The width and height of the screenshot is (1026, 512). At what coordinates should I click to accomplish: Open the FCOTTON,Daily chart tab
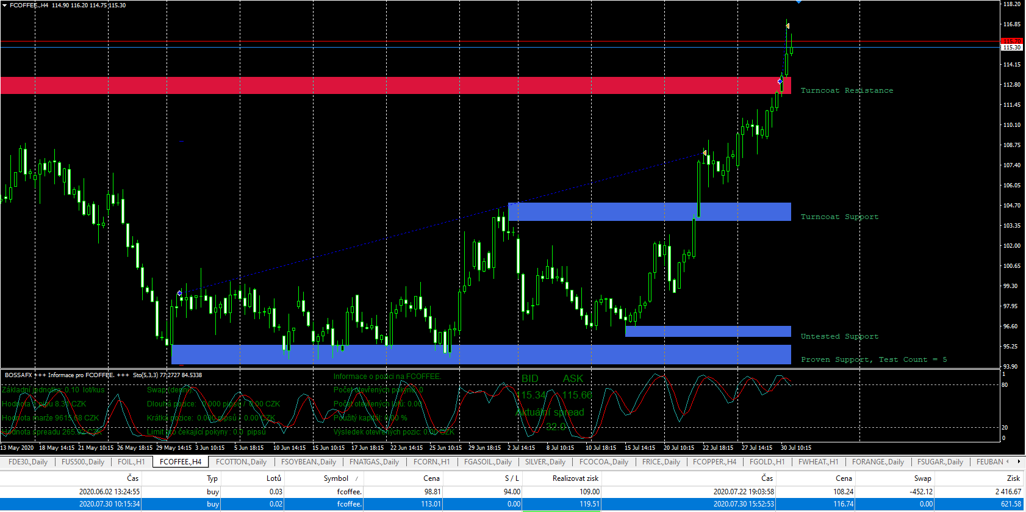click(x=241, y=462)
